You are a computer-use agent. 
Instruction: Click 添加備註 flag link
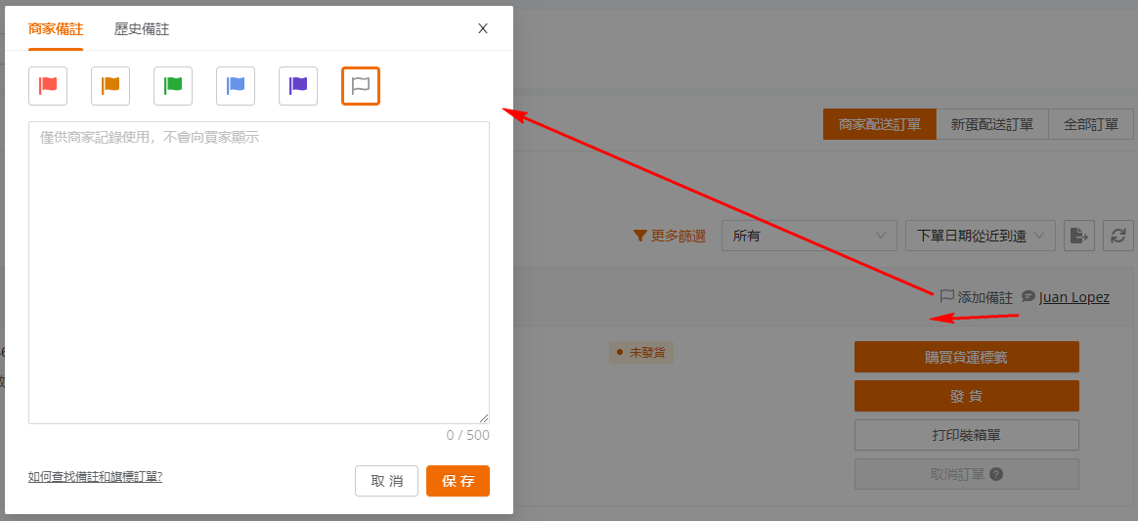[x=976, y=297]
